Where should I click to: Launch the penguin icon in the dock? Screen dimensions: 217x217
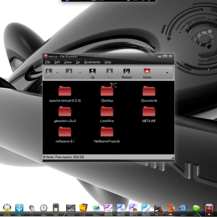click(x=7, y=208)
